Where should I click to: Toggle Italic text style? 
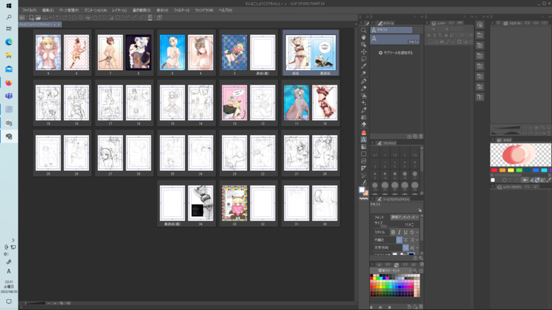tap(400, 232)
